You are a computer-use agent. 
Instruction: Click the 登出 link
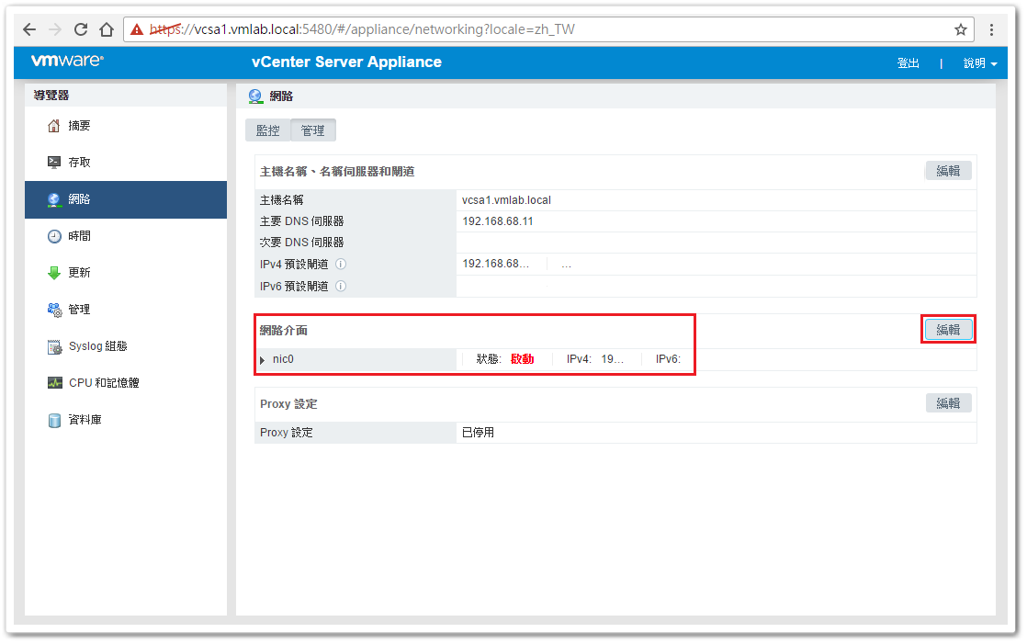908,62
